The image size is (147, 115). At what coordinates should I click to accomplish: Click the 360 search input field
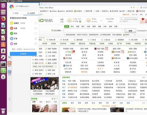tap(94, 31)
